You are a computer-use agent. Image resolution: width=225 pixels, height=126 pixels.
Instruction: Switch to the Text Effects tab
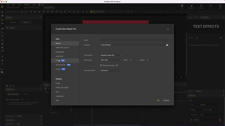tap(204, 17)
